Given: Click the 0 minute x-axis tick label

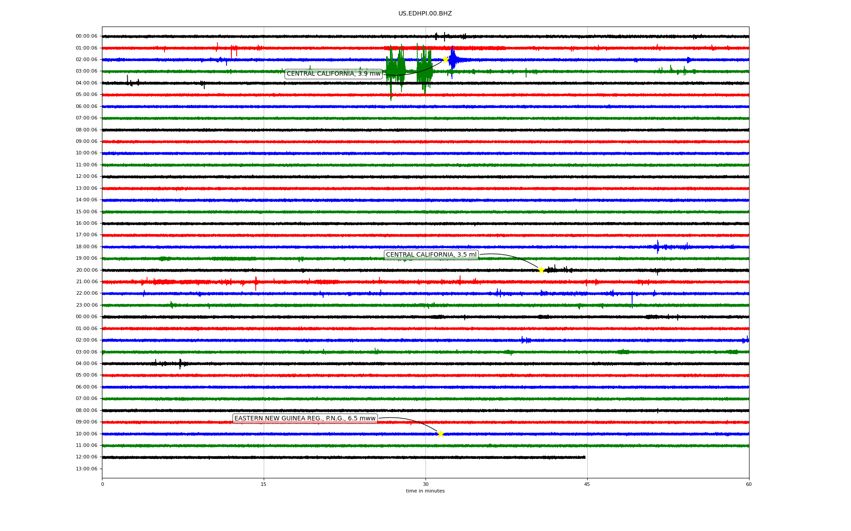Looking at the screenshot, I should coord(102,484).
